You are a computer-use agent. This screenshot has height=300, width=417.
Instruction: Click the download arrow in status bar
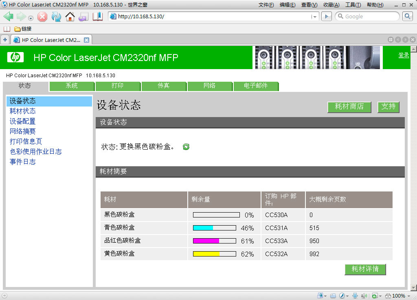coord(355,296)
